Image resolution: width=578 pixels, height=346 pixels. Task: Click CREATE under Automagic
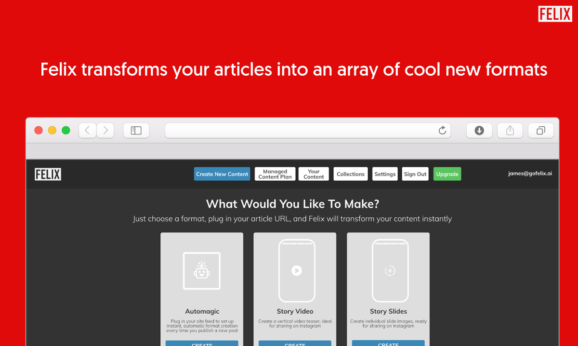[x=202, y=344]
